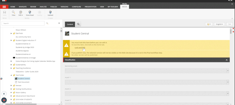Expand the Student Digital Induction IT folder
This screenshot has width=235, height=105.
pos(11,41)
